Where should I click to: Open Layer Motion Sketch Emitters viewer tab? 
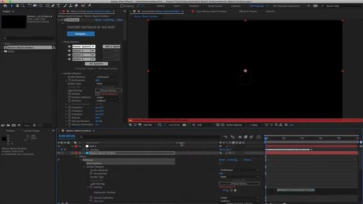click(212, 11)
